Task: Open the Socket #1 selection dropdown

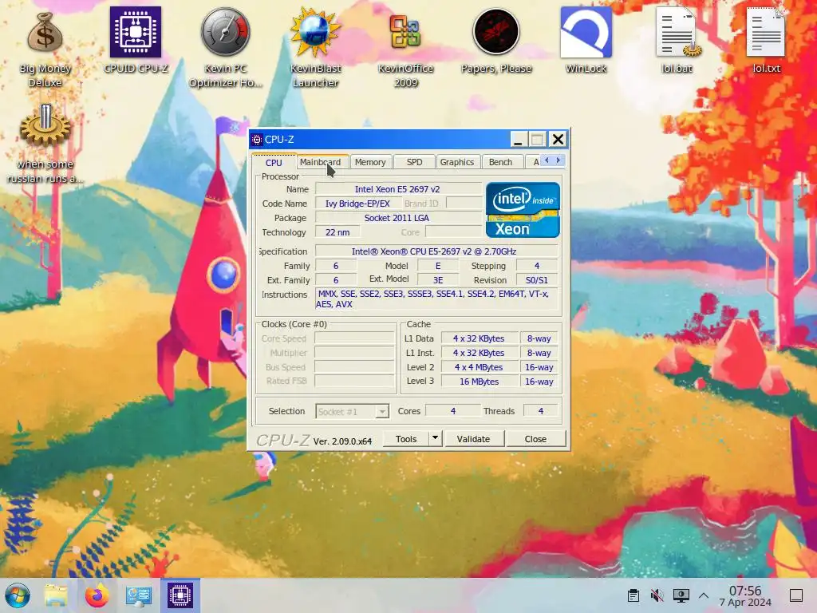Action: pos(352,411)
